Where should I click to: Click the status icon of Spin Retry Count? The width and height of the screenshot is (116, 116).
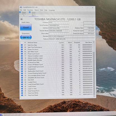click(x=22, y=52)
